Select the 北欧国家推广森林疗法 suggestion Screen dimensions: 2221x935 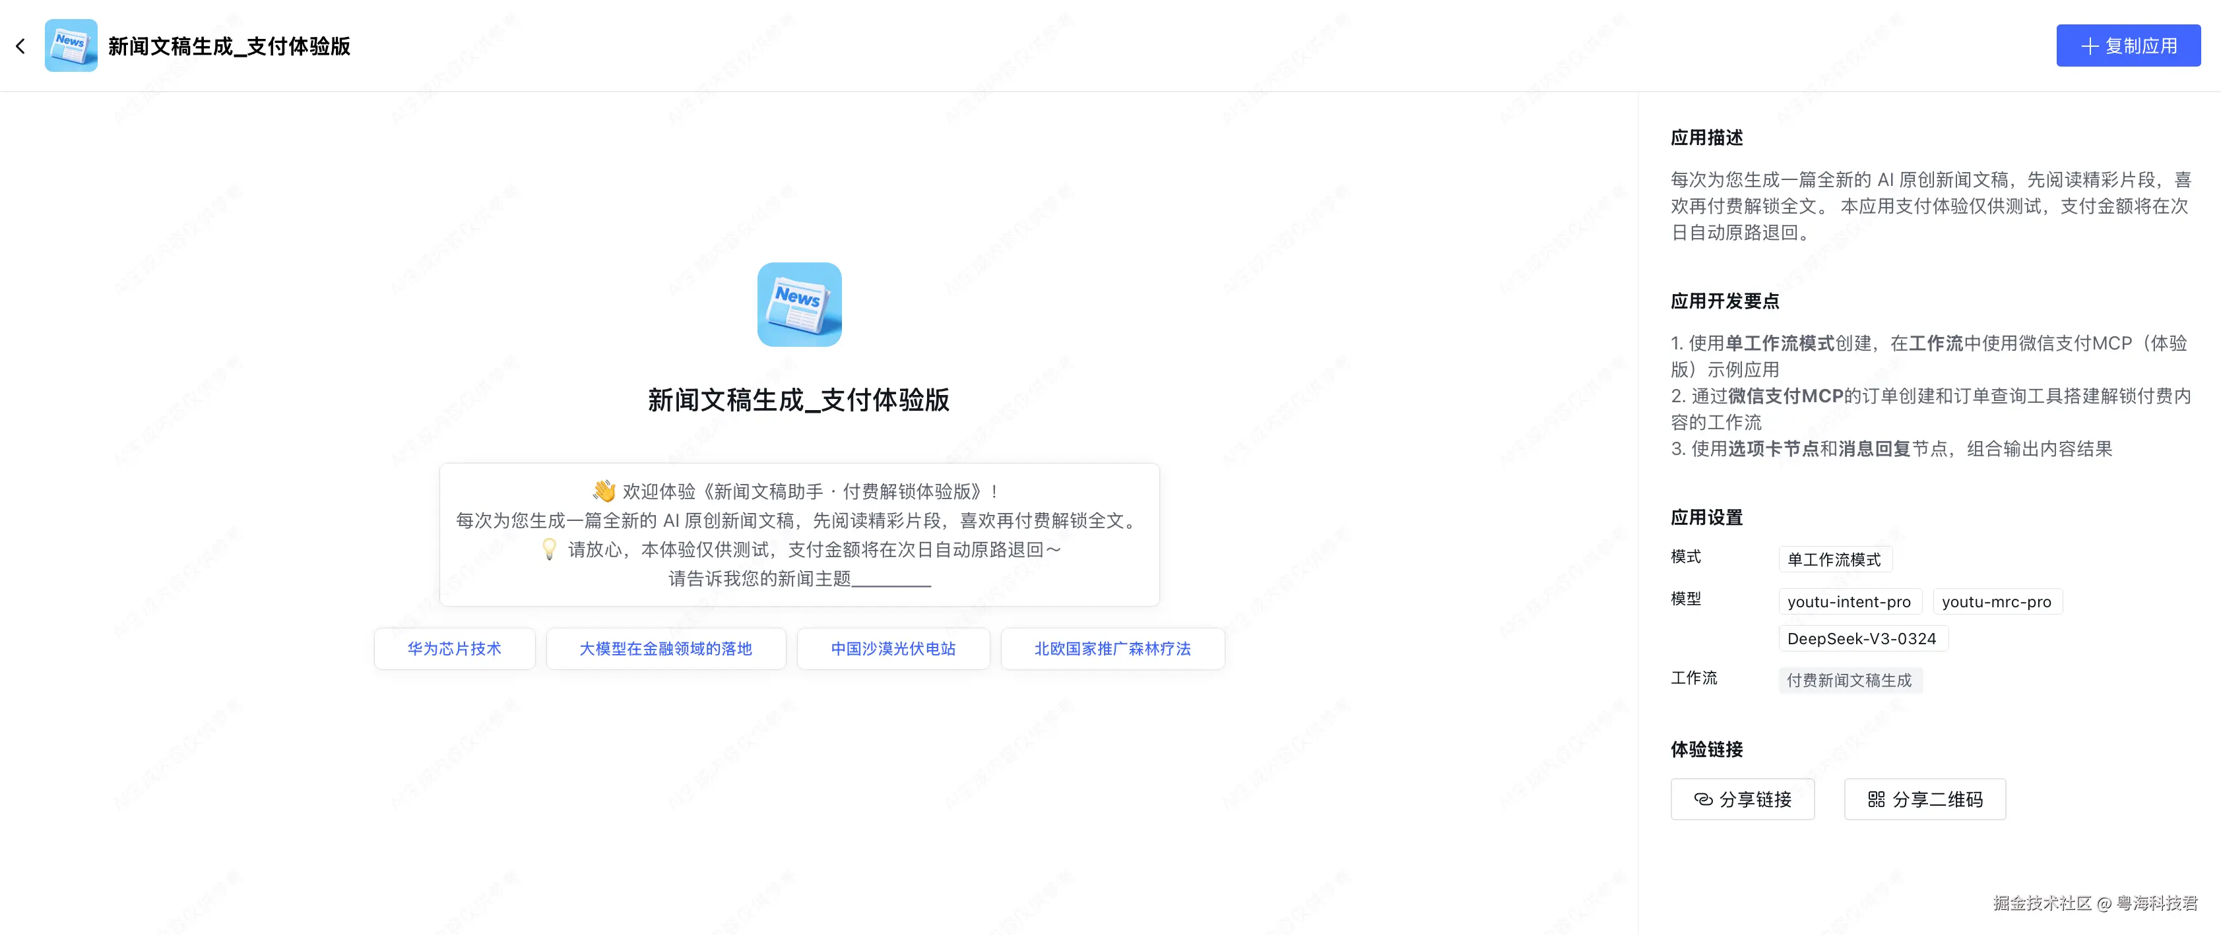click(x=1112, y=649)
